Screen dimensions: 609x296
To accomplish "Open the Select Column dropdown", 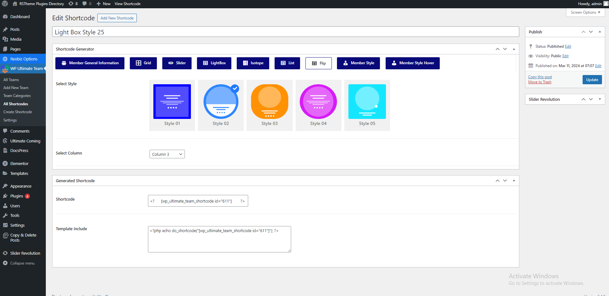I will 167,154.
